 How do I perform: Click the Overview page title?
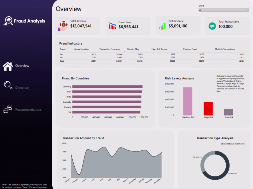pyautogui.click(x=69, y=9)
